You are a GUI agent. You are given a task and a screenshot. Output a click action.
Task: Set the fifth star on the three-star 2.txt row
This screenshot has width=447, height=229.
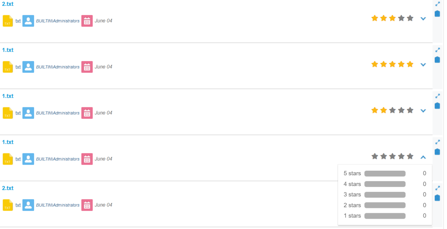[410, 18]
